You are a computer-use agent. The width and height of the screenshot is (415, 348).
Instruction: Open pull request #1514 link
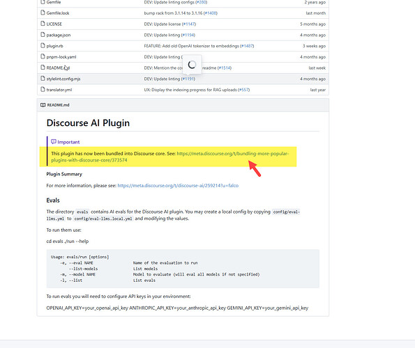click(x=225, y=68)
